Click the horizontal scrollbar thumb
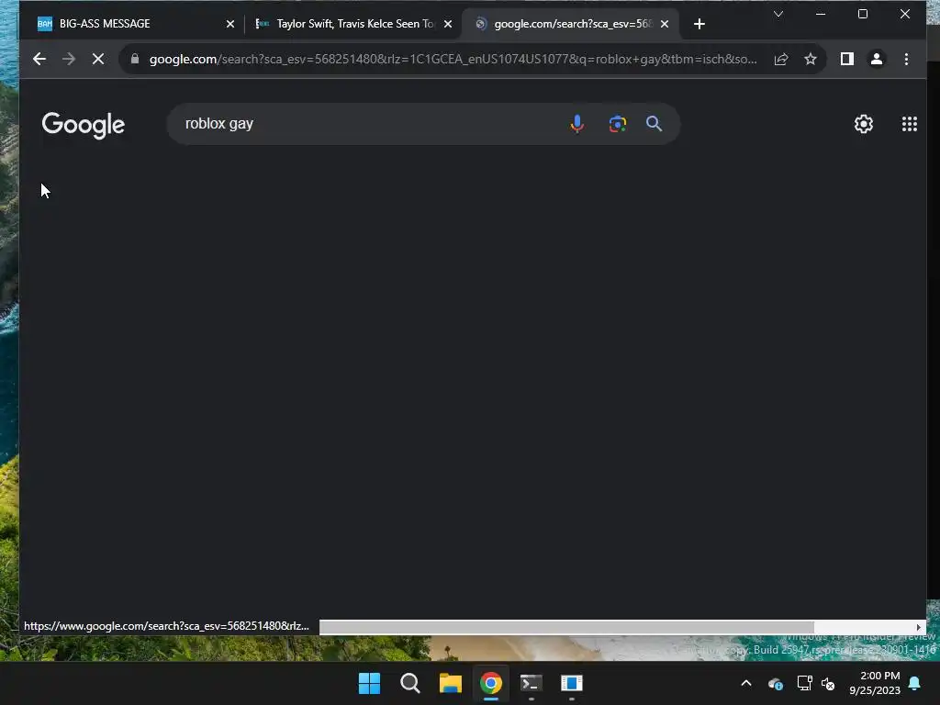 click(566, 627)
